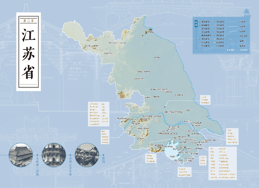Click 沧浪亭 in the Suzhou callout list
The image size is (259, 188).
click(x=213, y=165)
